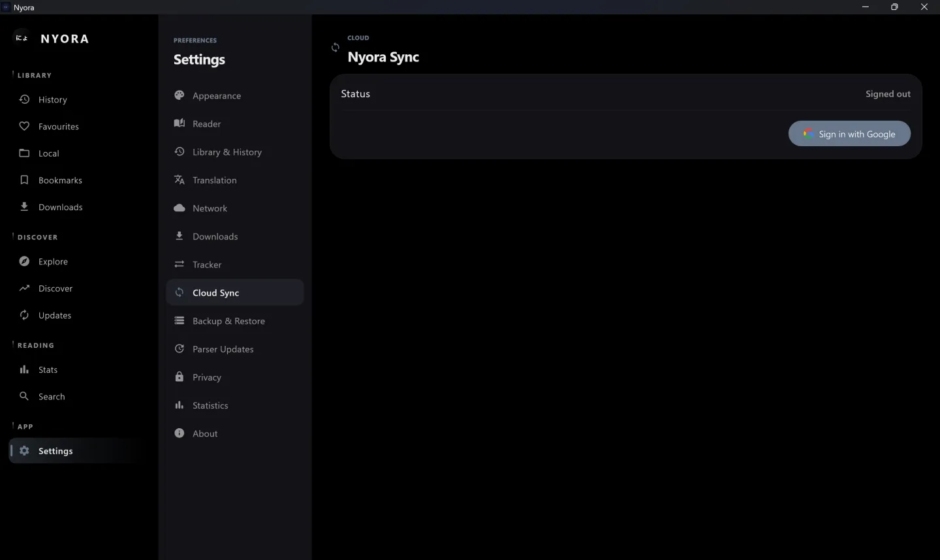Click the 'Nyora Sync' heading
The width and height of the screenshot is (940, 560).
383,57
